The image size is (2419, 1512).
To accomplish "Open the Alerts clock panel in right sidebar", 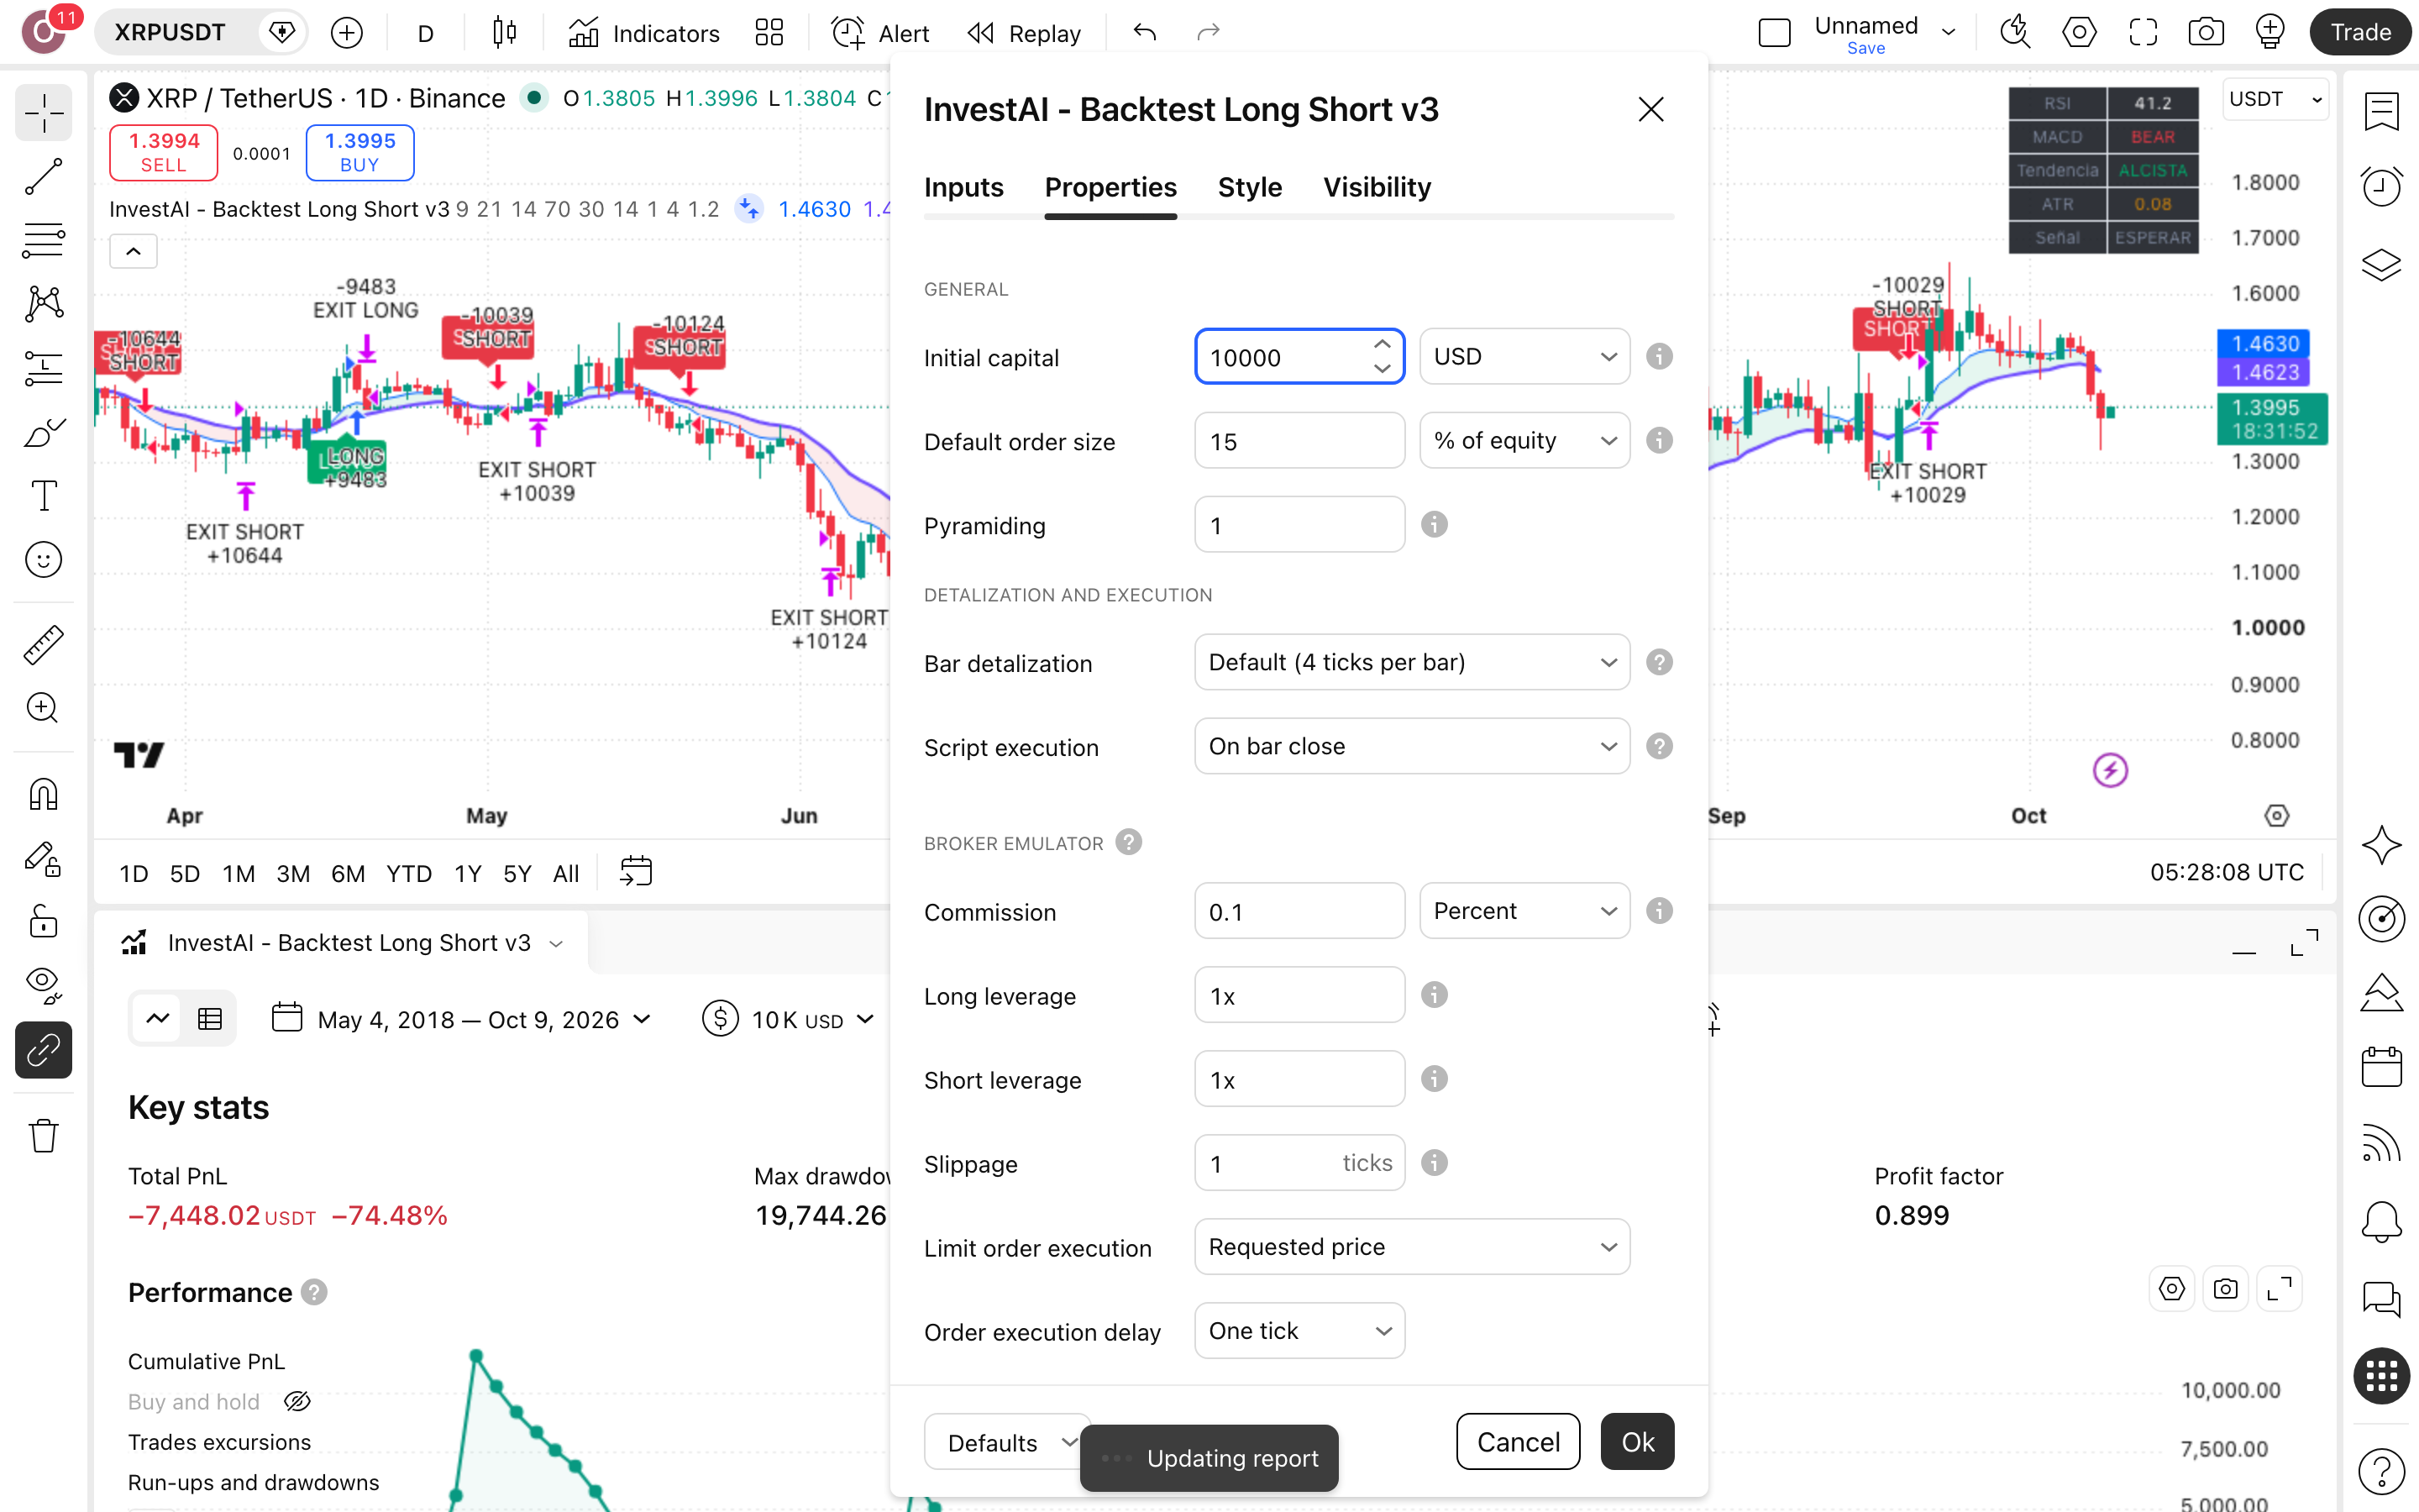I will [2381, 186].
